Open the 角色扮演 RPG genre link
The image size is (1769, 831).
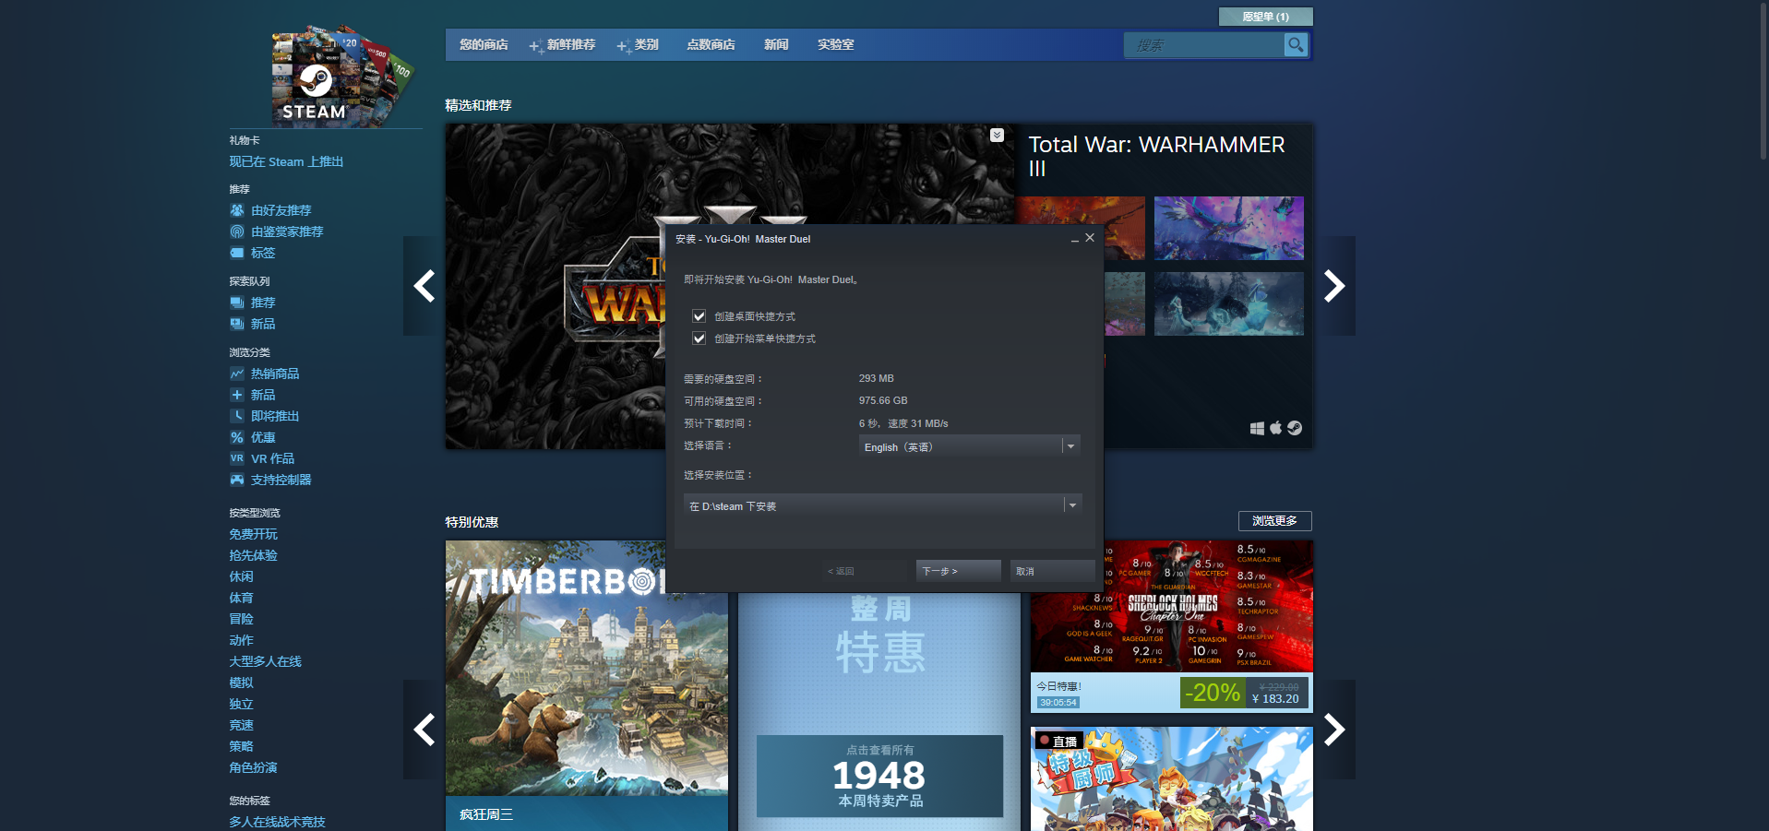(253, 767)
